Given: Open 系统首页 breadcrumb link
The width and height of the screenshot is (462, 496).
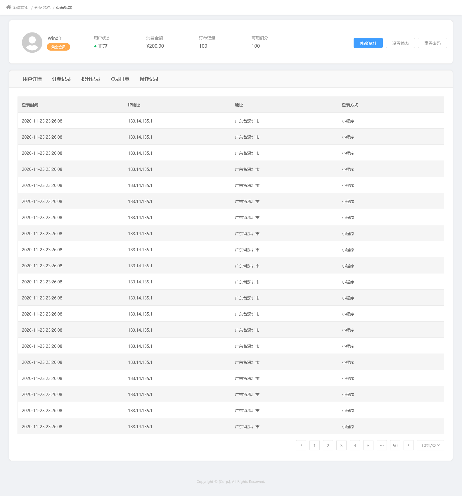Looking at the screenshot, I should click(20, 8).
